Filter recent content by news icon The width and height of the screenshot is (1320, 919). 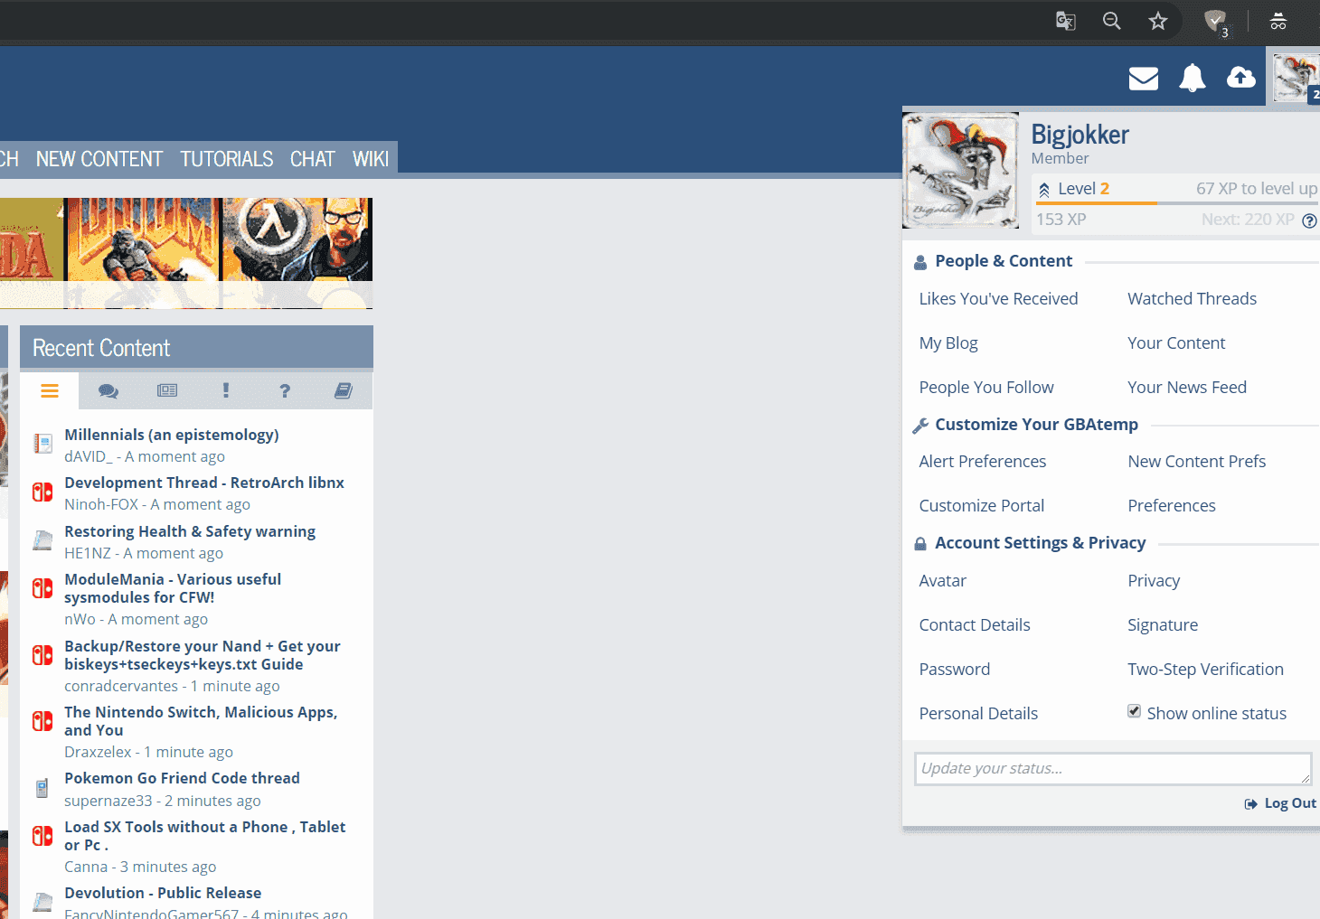(x=167, y=390)
